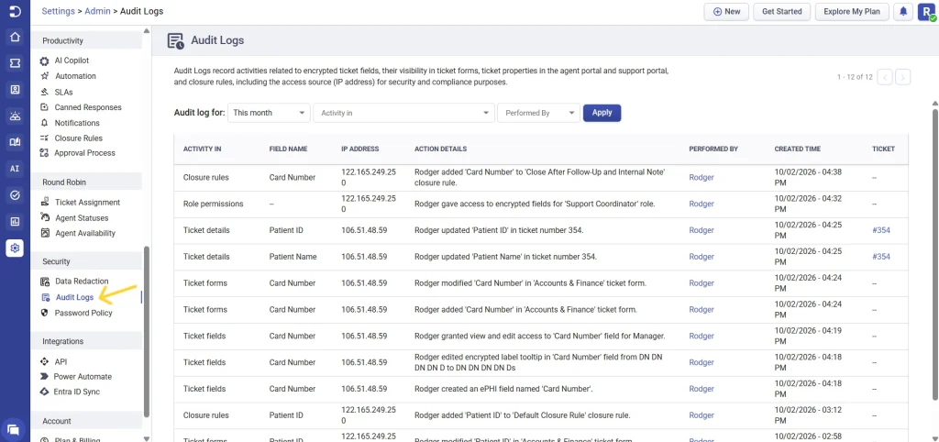Click the Ticket Assignment icon
Image resolution: width=939 pixels, height=442 pixels.
[44, 203]
